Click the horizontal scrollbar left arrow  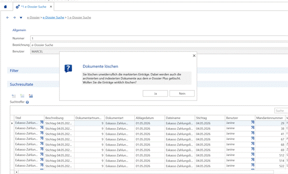coord(16,172)
